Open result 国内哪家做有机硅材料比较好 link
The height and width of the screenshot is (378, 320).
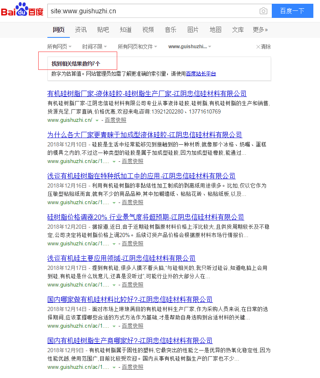point(130,299)
